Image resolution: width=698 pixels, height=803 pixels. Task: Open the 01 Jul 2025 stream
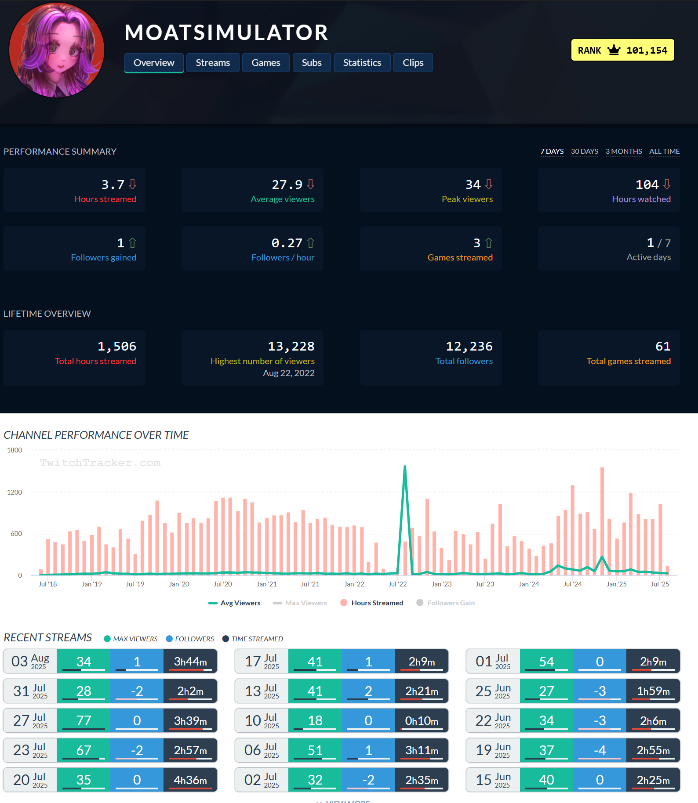pyautogui.click(x=573, y=661)
